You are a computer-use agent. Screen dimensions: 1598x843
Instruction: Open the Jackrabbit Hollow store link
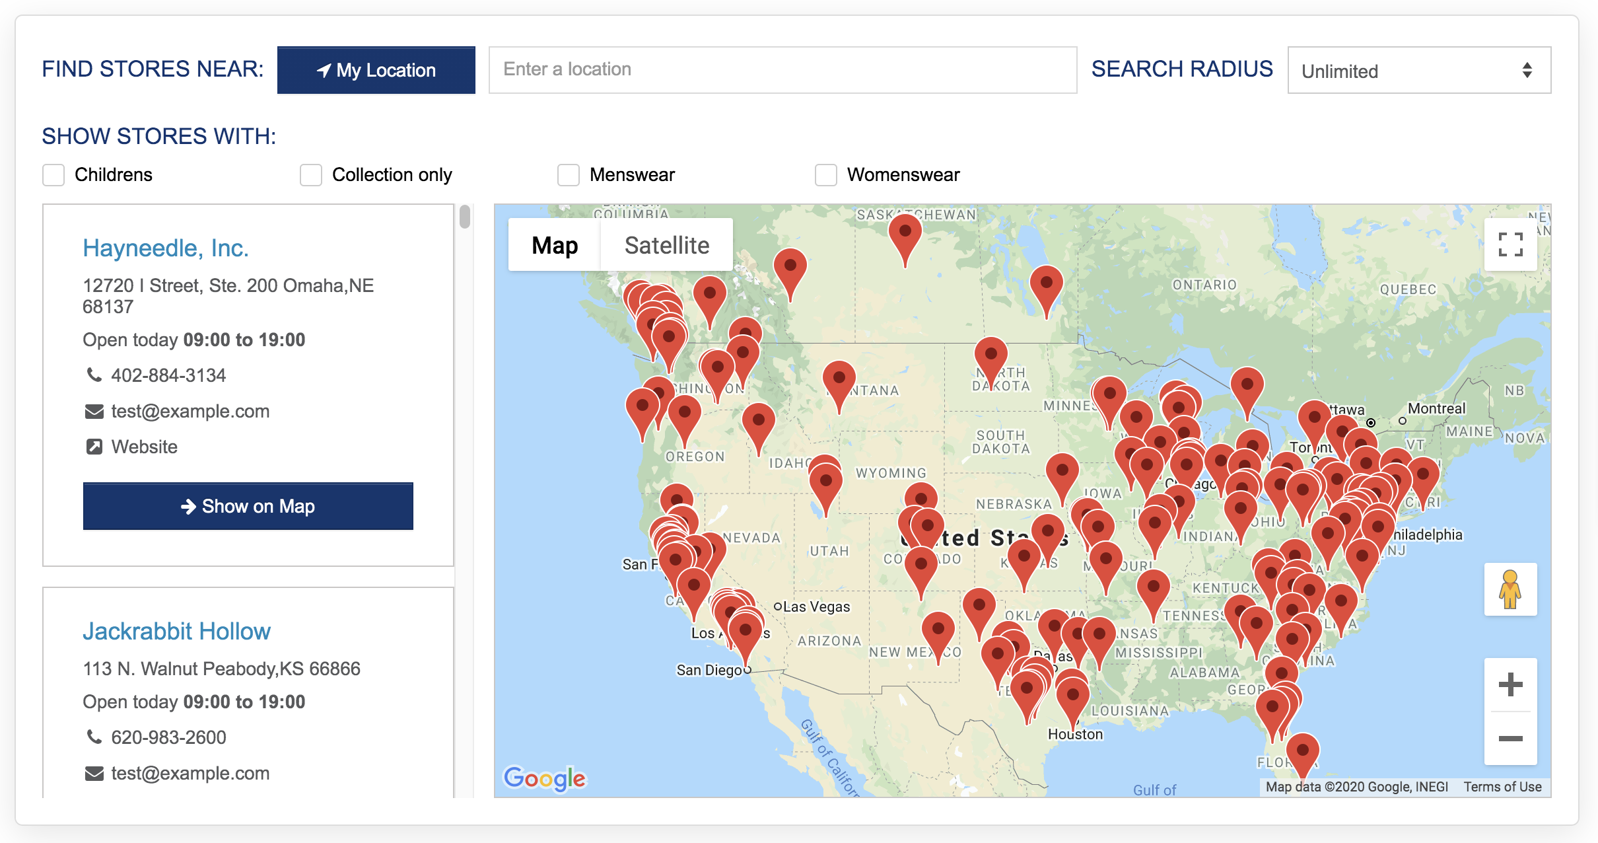tap(176, 631)
